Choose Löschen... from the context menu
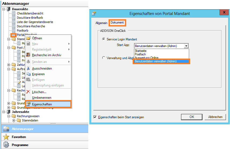 [48, 92]
